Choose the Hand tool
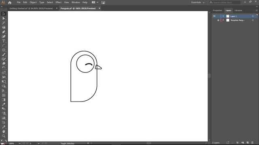 click(4, 131)
